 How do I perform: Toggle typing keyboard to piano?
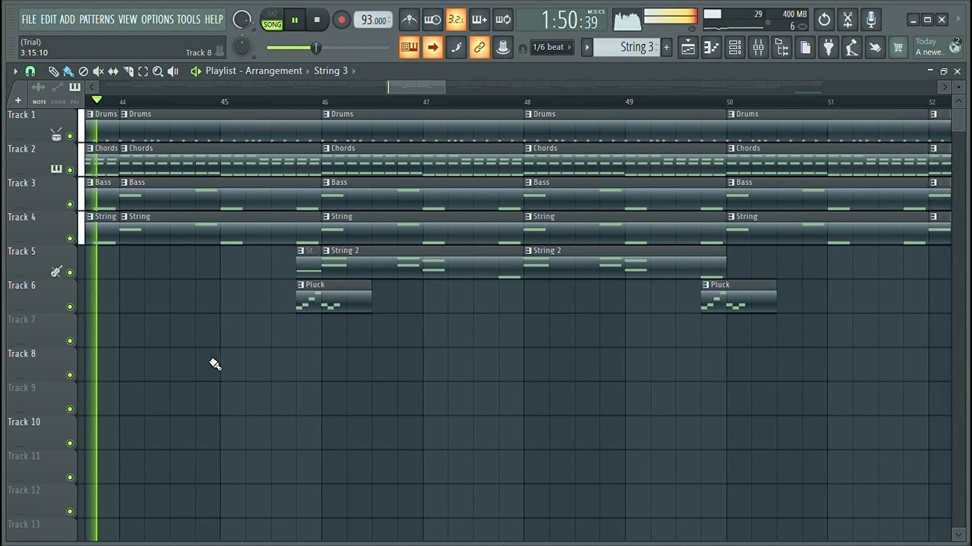409,48
